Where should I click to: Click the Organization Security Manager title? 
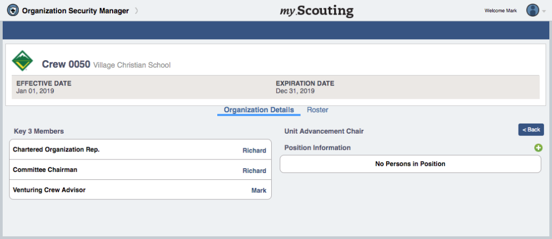(x=75, y=11)
